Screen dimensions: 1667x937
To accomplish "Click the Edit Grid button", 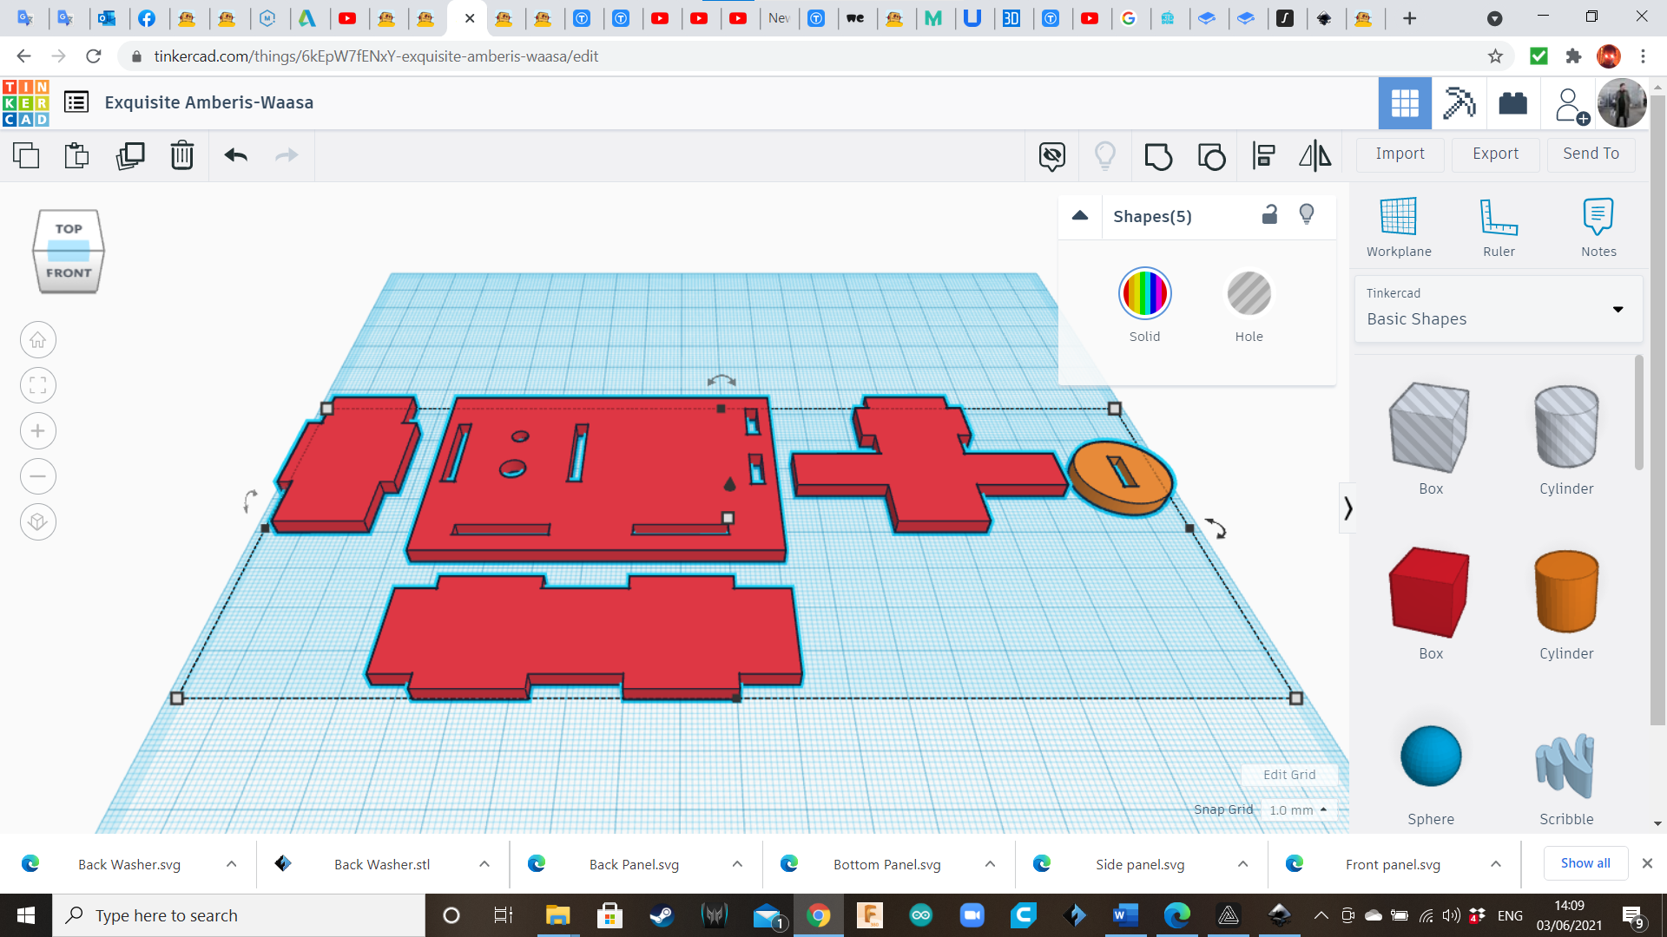I will coord(1288,775).
